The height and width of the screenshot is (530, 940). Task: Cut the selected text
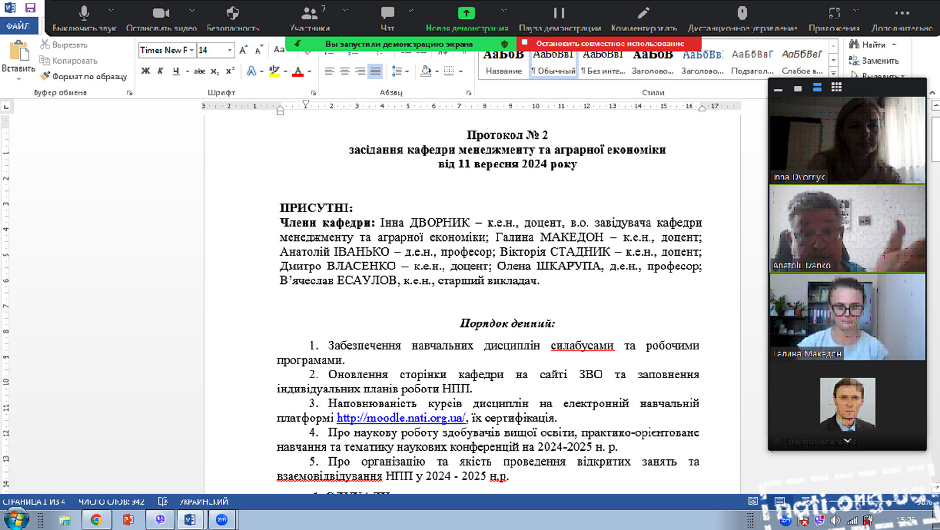pos(64,45)
